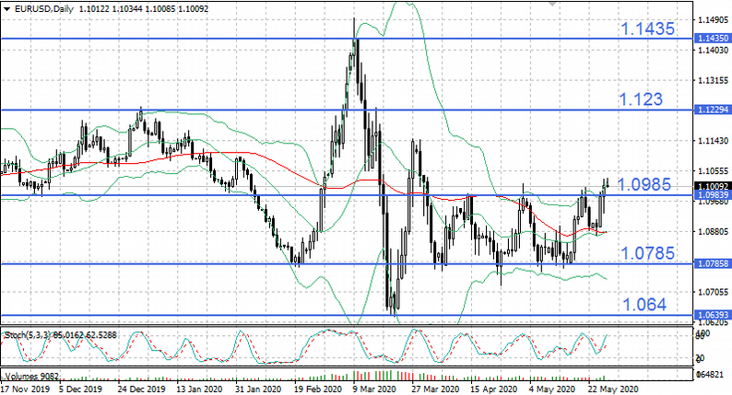Select the EURUSD,Daily chart title

44,8
